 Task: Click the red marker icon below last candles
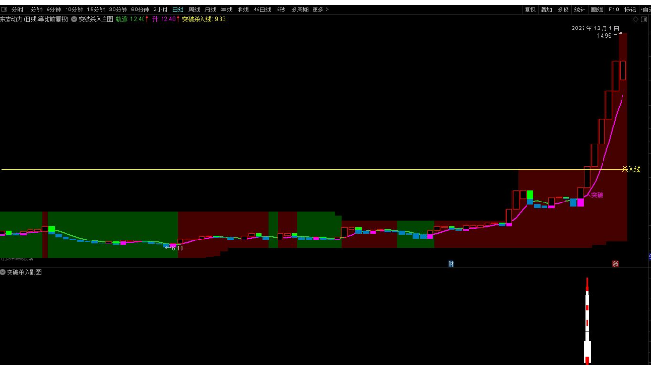[615, 264]
